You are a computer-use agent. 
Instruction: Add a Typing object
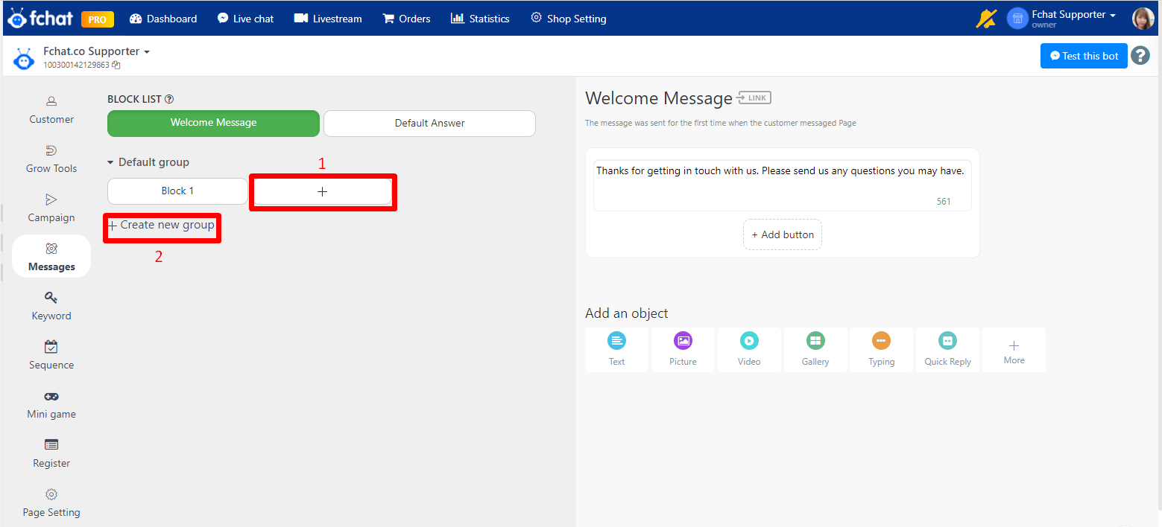click(x=881, y=350)
